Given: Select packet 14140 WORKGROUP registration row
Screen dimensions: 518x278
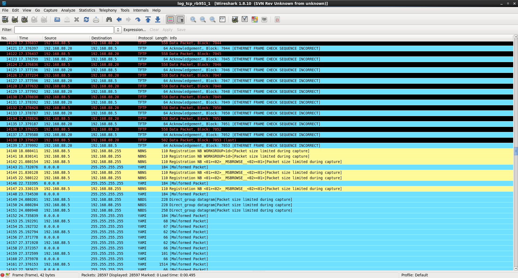Looking at the screenshot, I should coord(256,151).
